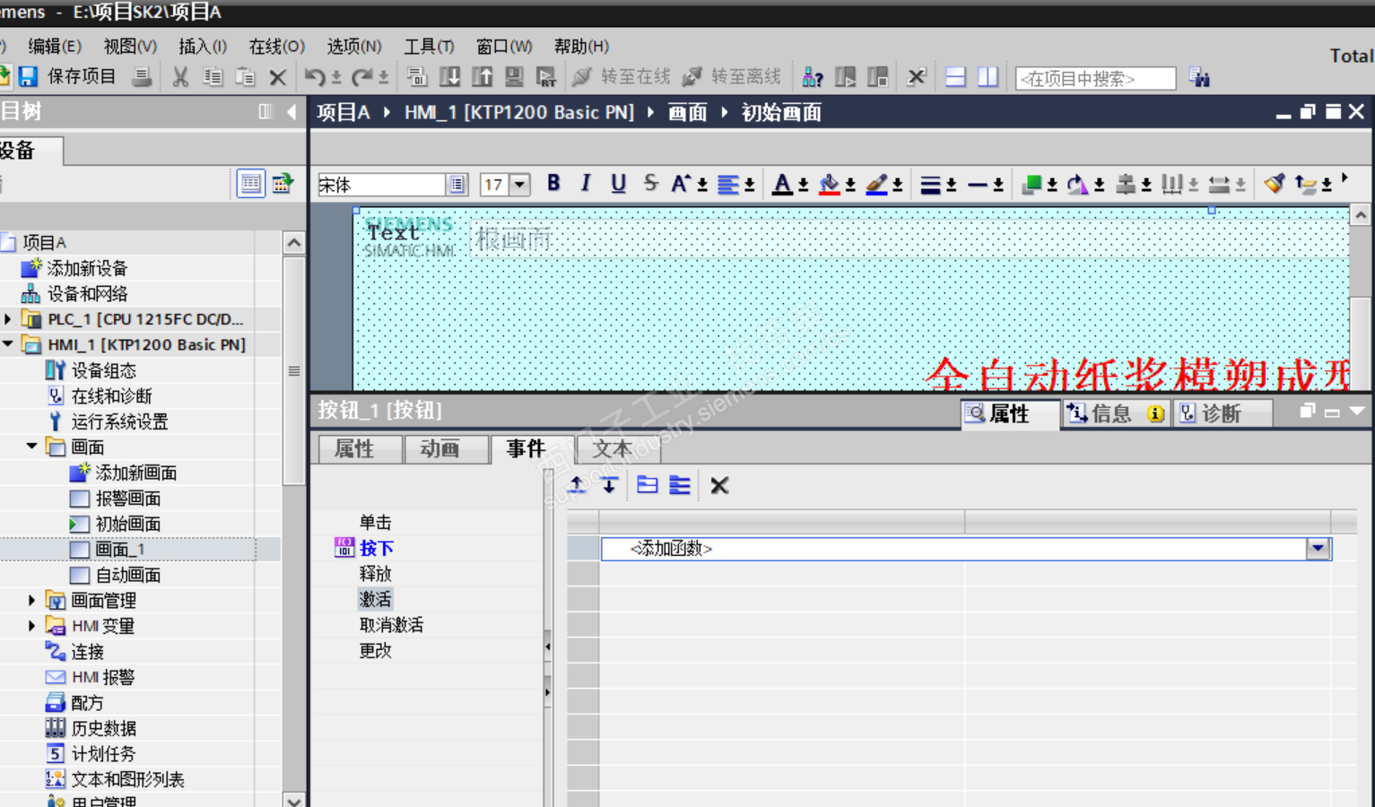Click the paste clipboard icon
This screenshot has height=807, width=1375.
(245, 77)
